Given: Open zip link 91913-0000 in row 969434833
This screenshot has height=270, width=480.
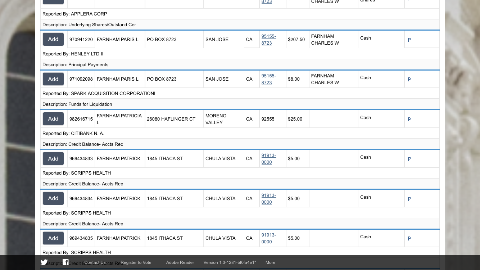Looking at the screenshot, I should click(x=269, y=159).
